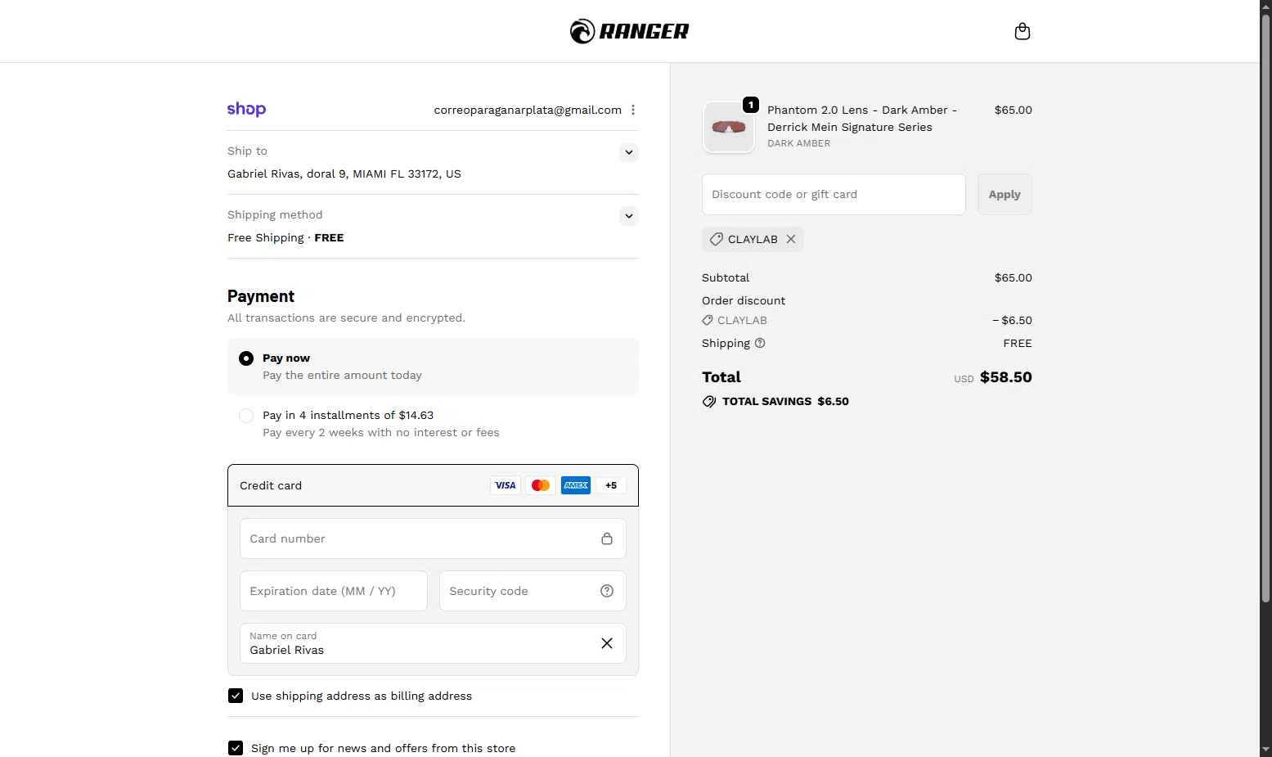Expand the Ship to address section
The image size is (1272, 757).
tap(628, 152)
